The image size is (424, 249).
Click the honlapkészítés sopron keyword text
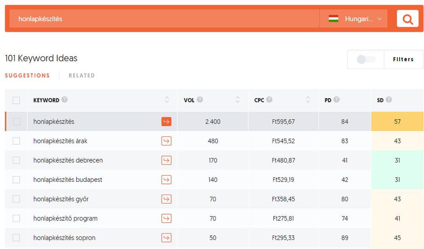click(x=64, y=238)
